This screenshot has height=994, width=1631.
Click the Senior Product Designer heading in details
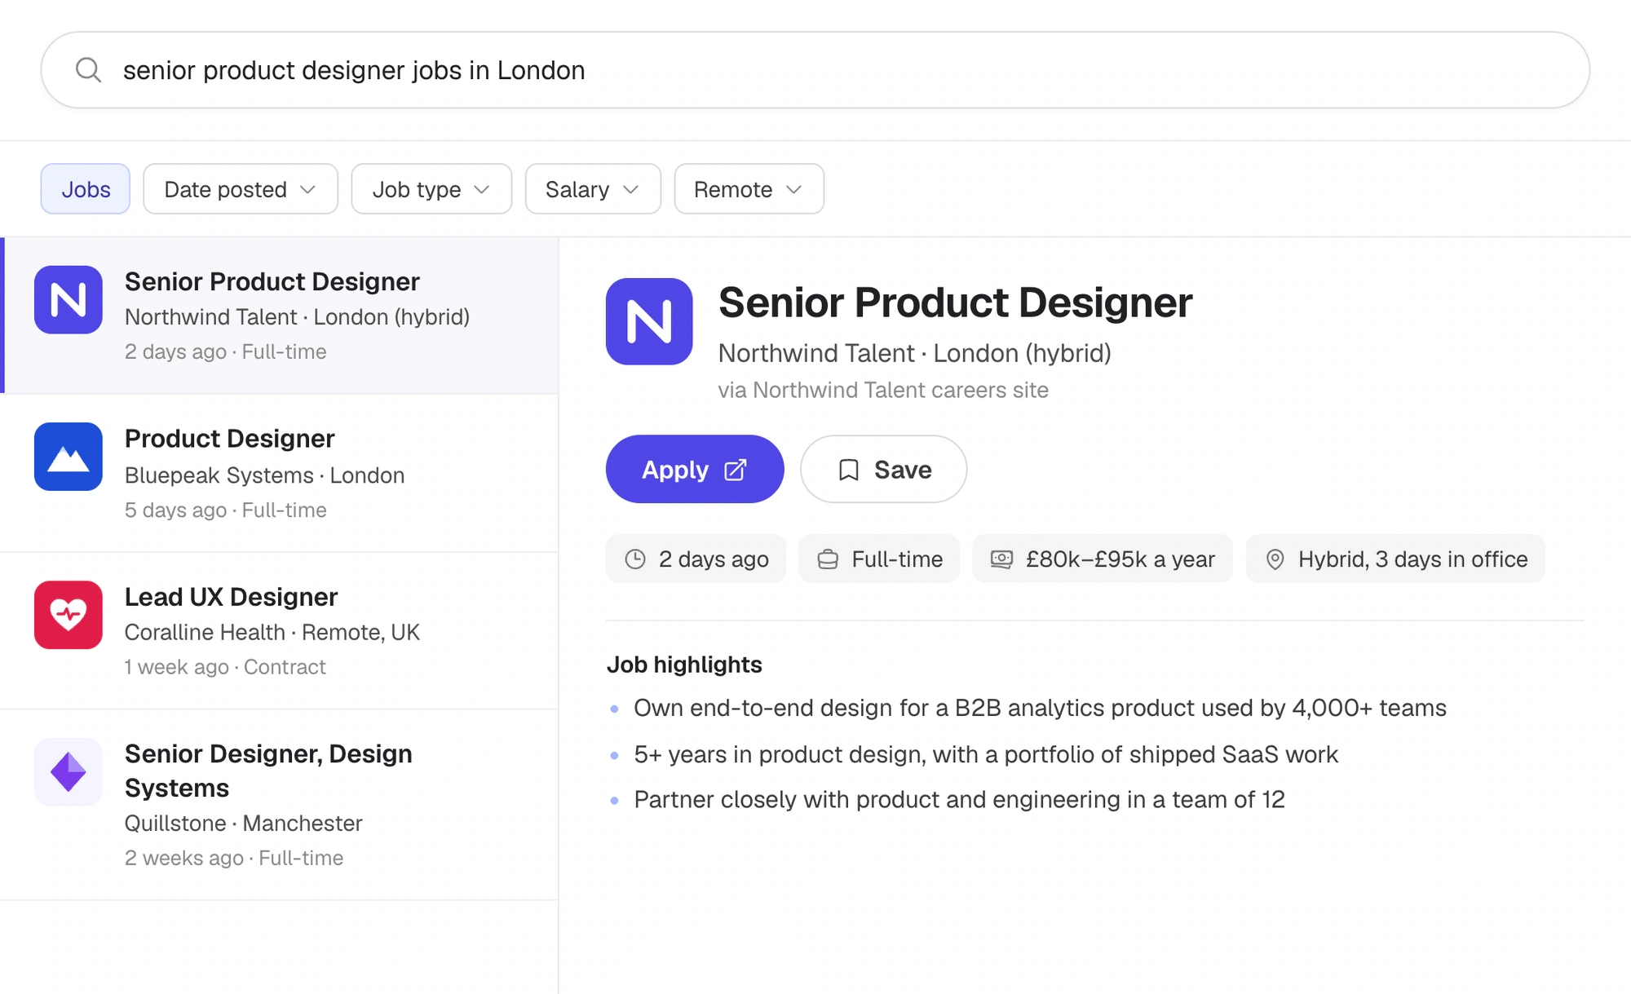(x=955, y=303)
